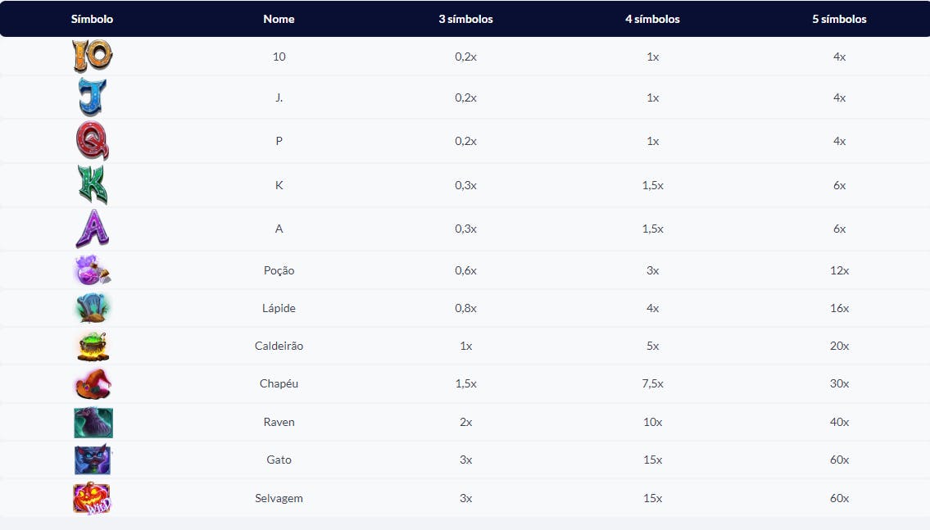Select the 3 símbolos column header

click(465, 19)
